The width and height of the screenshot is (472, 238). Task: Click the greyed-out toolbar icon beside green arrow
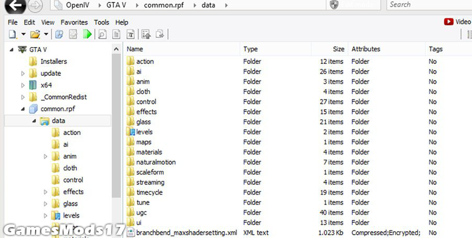point(73,34)
